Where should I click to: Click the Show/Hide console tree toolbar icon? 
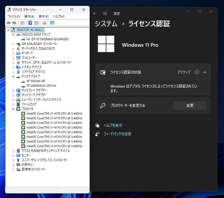(x=22, y=23)
